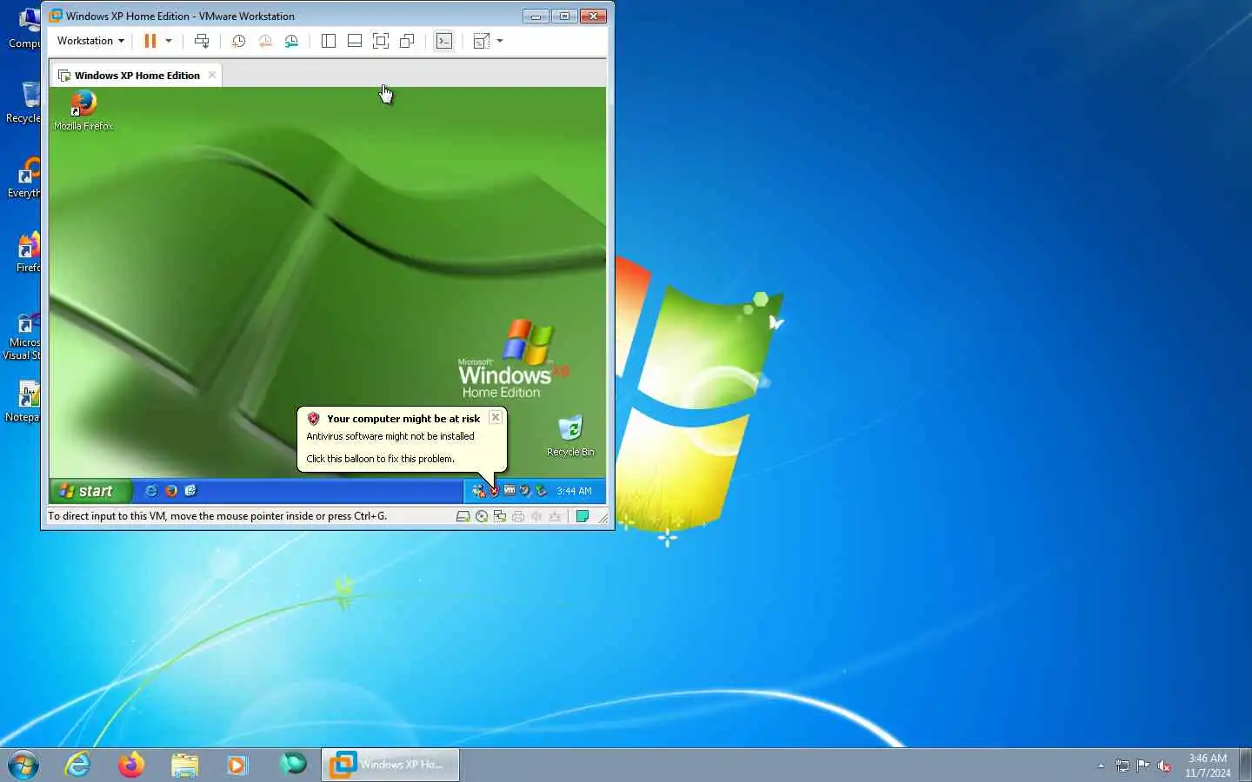Launch Internet Explorer from Windows 7 taskbar
Viewport: 1252px width, 782px height.
pyautogui.click(x=78, y=765)
